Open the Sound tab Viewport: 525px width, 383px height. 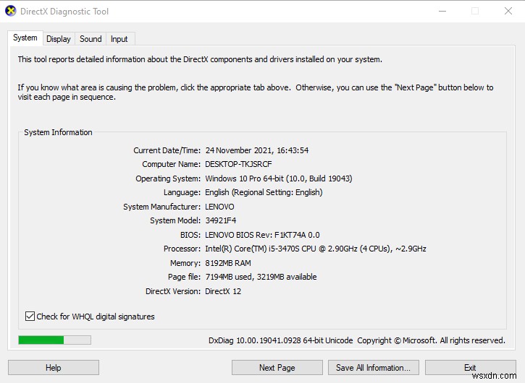point(91,39)
